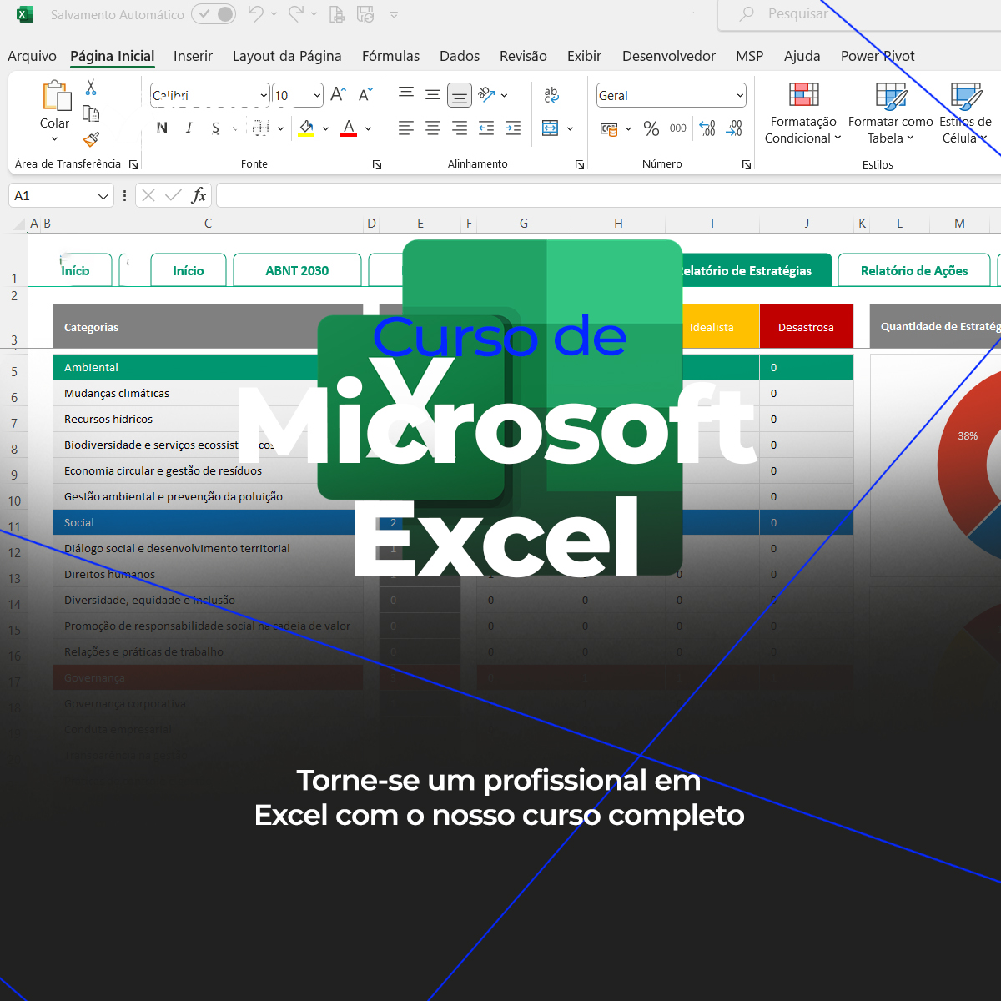This screenshot has height=1001, width=1001.
Task: Click the red font color A
Action: point(349,128)
